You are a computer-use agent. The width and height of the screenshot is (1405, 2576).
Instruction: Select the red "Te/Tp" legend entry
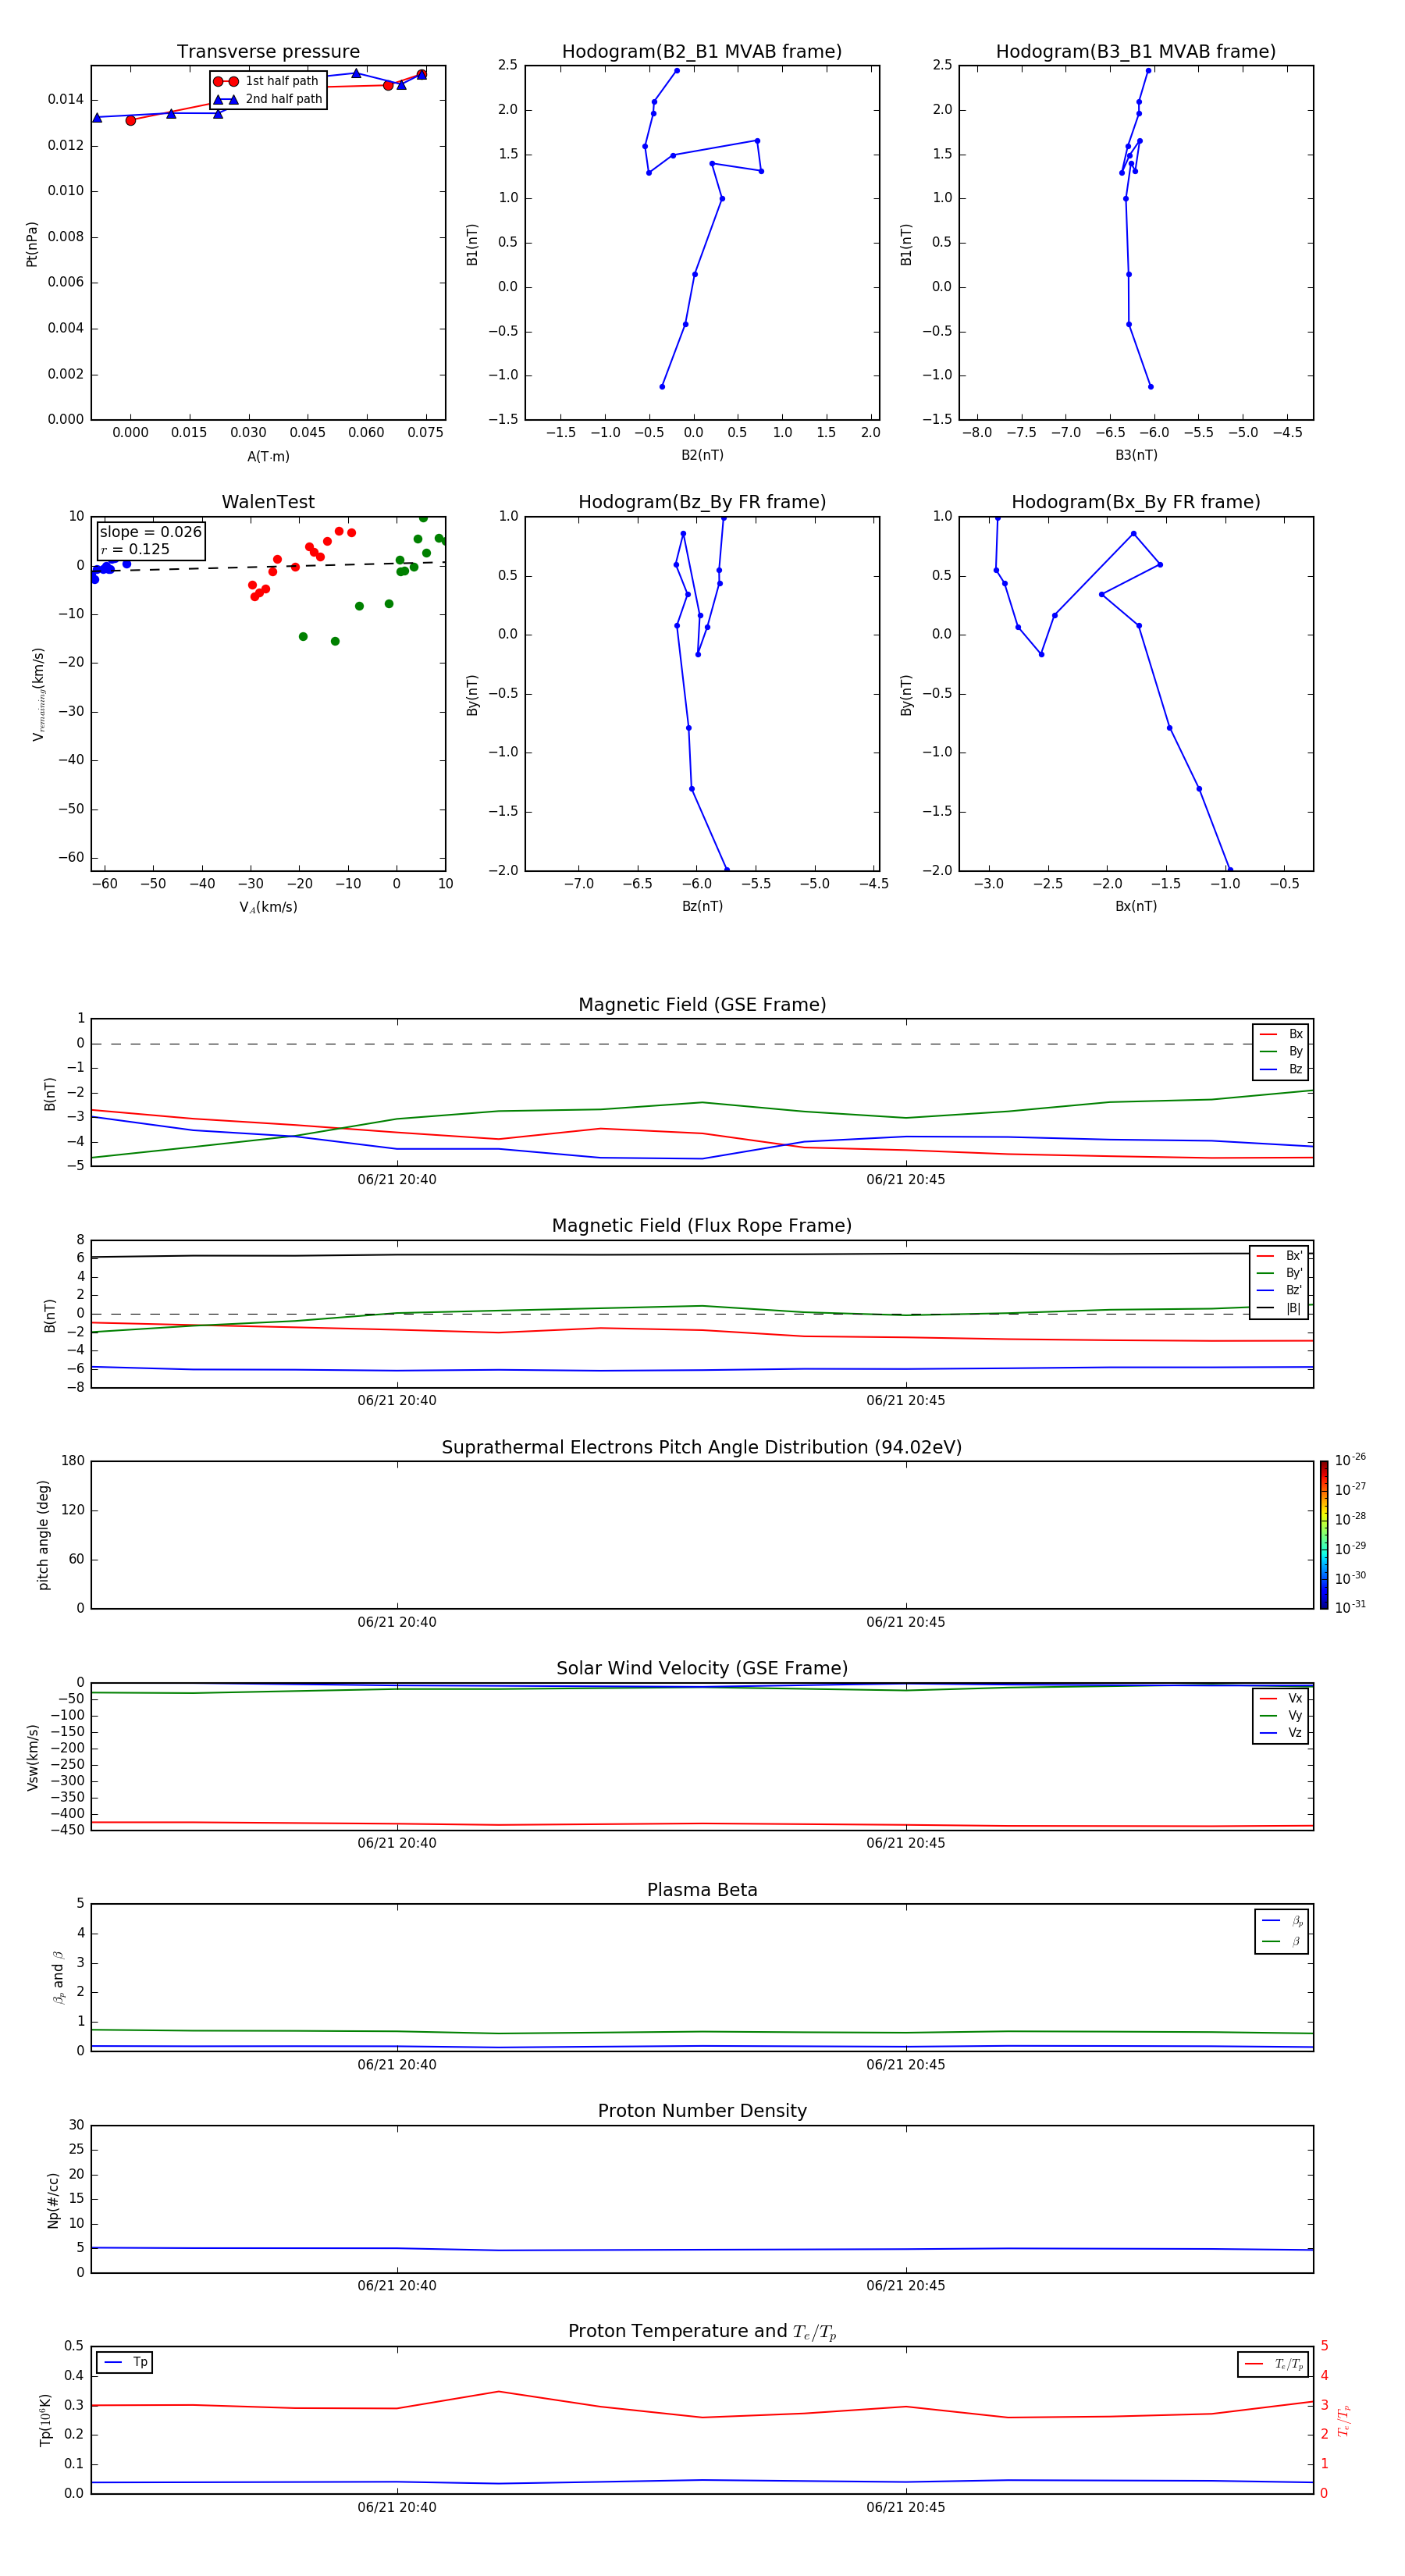(x=1274, y=2364)
